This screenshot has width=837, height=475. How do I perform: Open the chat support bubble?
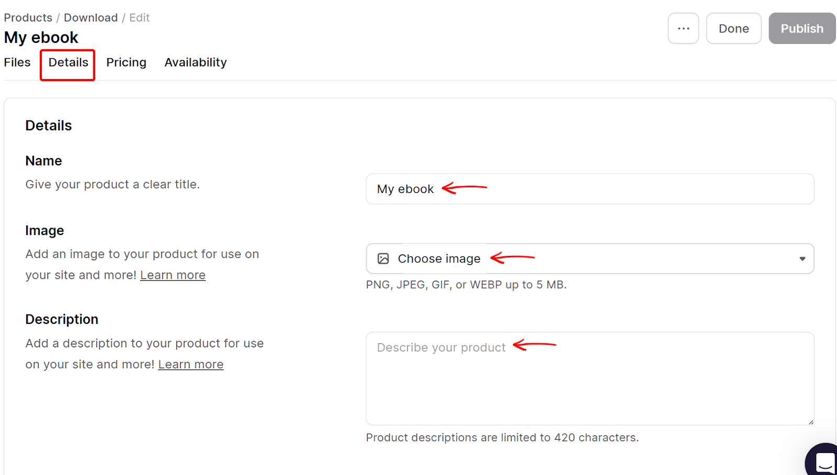click(823, 461)
